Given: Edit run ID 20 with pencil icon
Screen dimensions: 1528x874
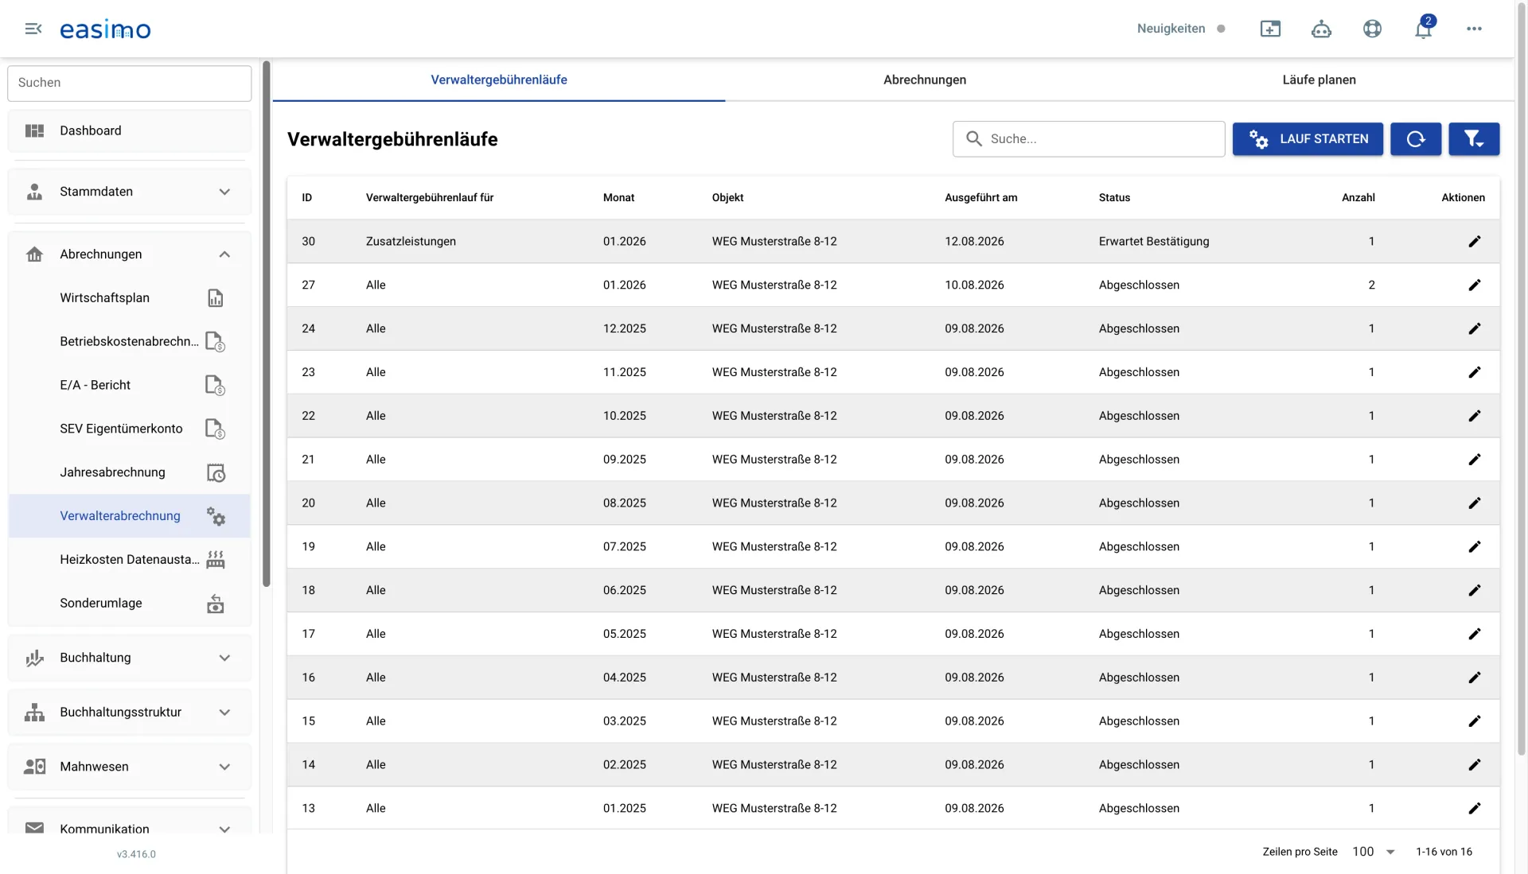Looking at the screenshot, I should 1475,503.
